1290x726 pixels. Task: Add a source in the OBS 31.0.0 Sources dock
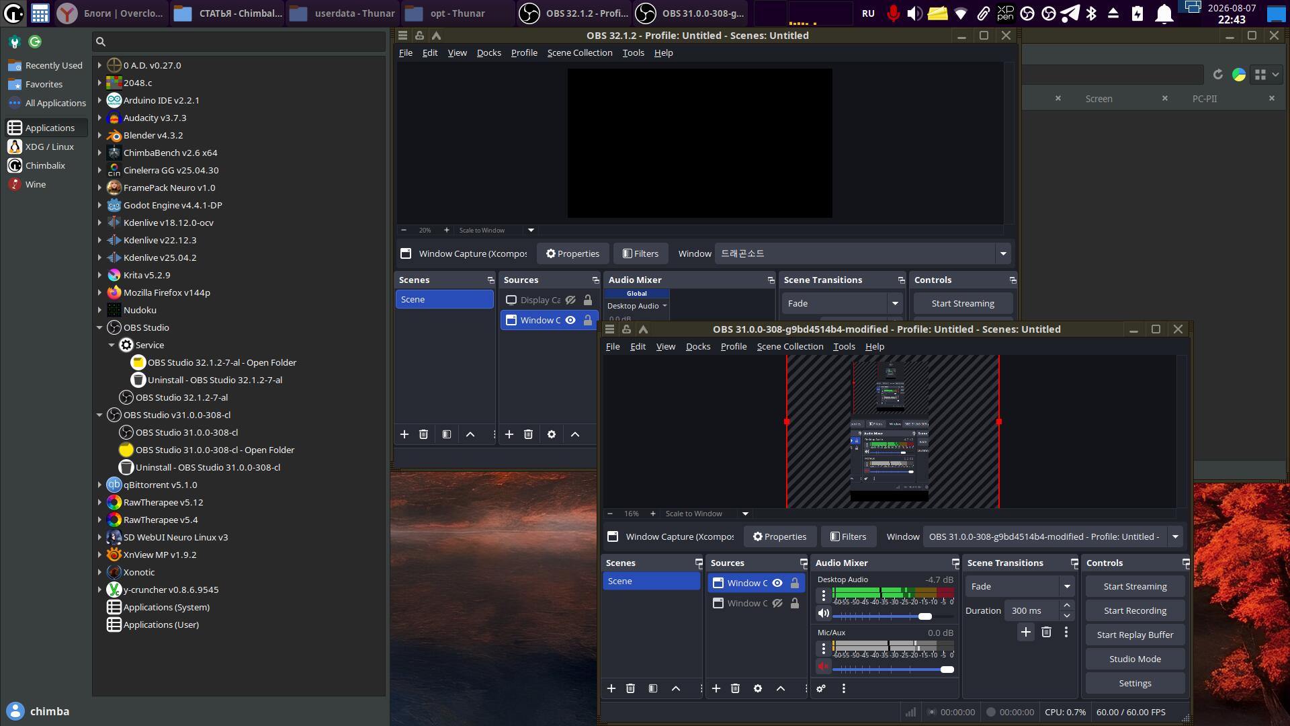(x=716, y=688)
